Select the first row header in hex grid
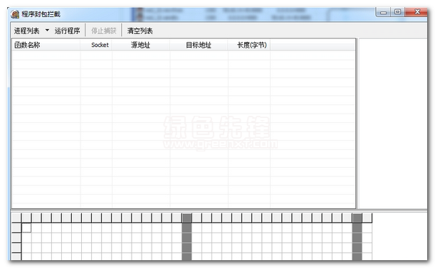The width and height of the screenshot is (435, 268). point(16,227)
